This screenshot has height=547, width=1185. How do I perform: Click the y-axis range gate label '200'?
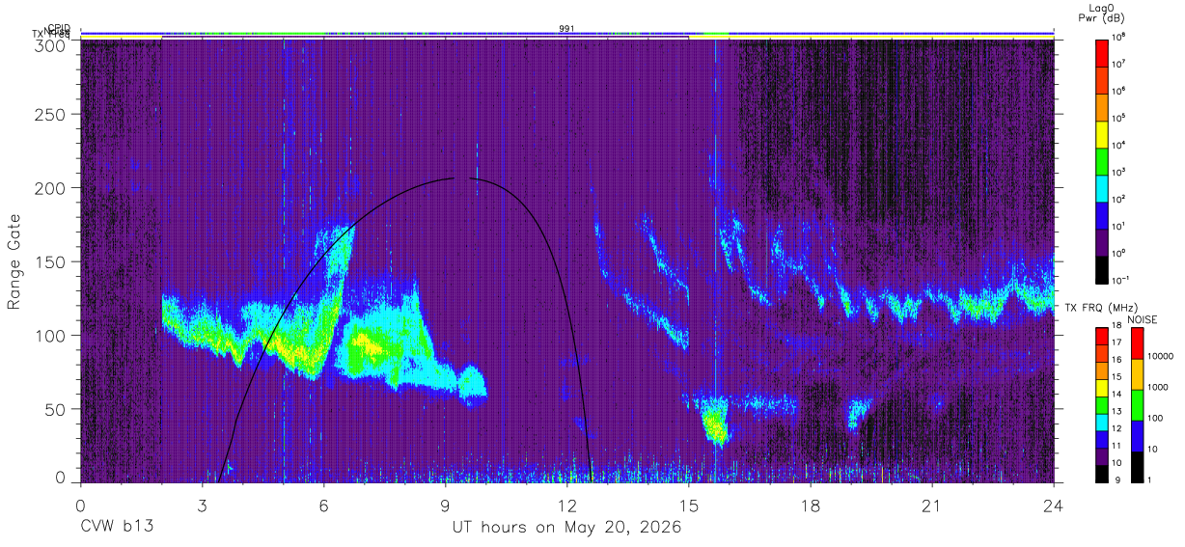50,187
